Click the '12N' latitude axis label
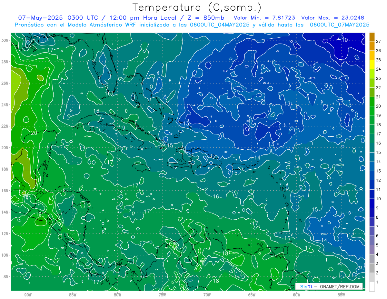 click(x=5, y=234)
